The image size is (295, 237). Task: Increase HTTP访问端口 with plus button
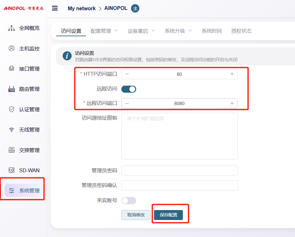tap(232, 74)
